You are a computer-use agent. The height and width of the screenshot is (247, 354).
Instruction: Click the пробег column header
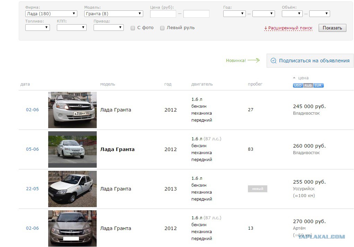[x=255, y=84]
